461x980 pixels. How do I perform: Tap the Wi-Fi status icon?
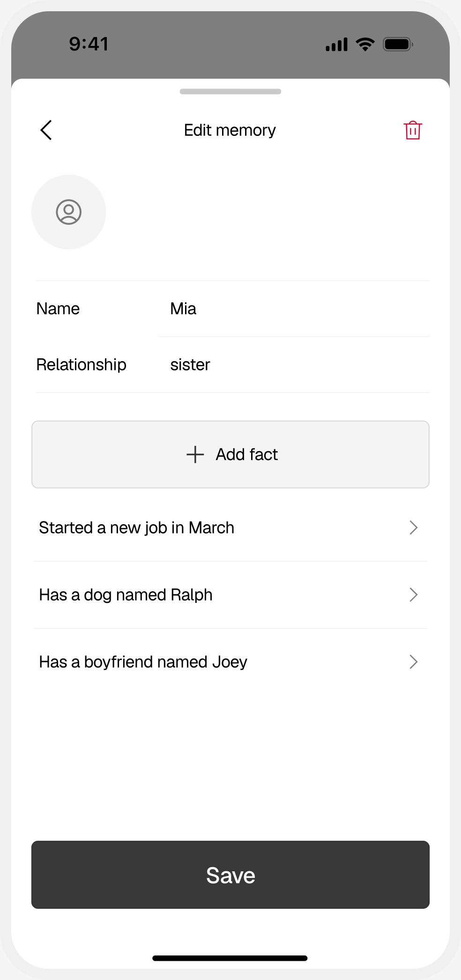[x=365, y=45]
